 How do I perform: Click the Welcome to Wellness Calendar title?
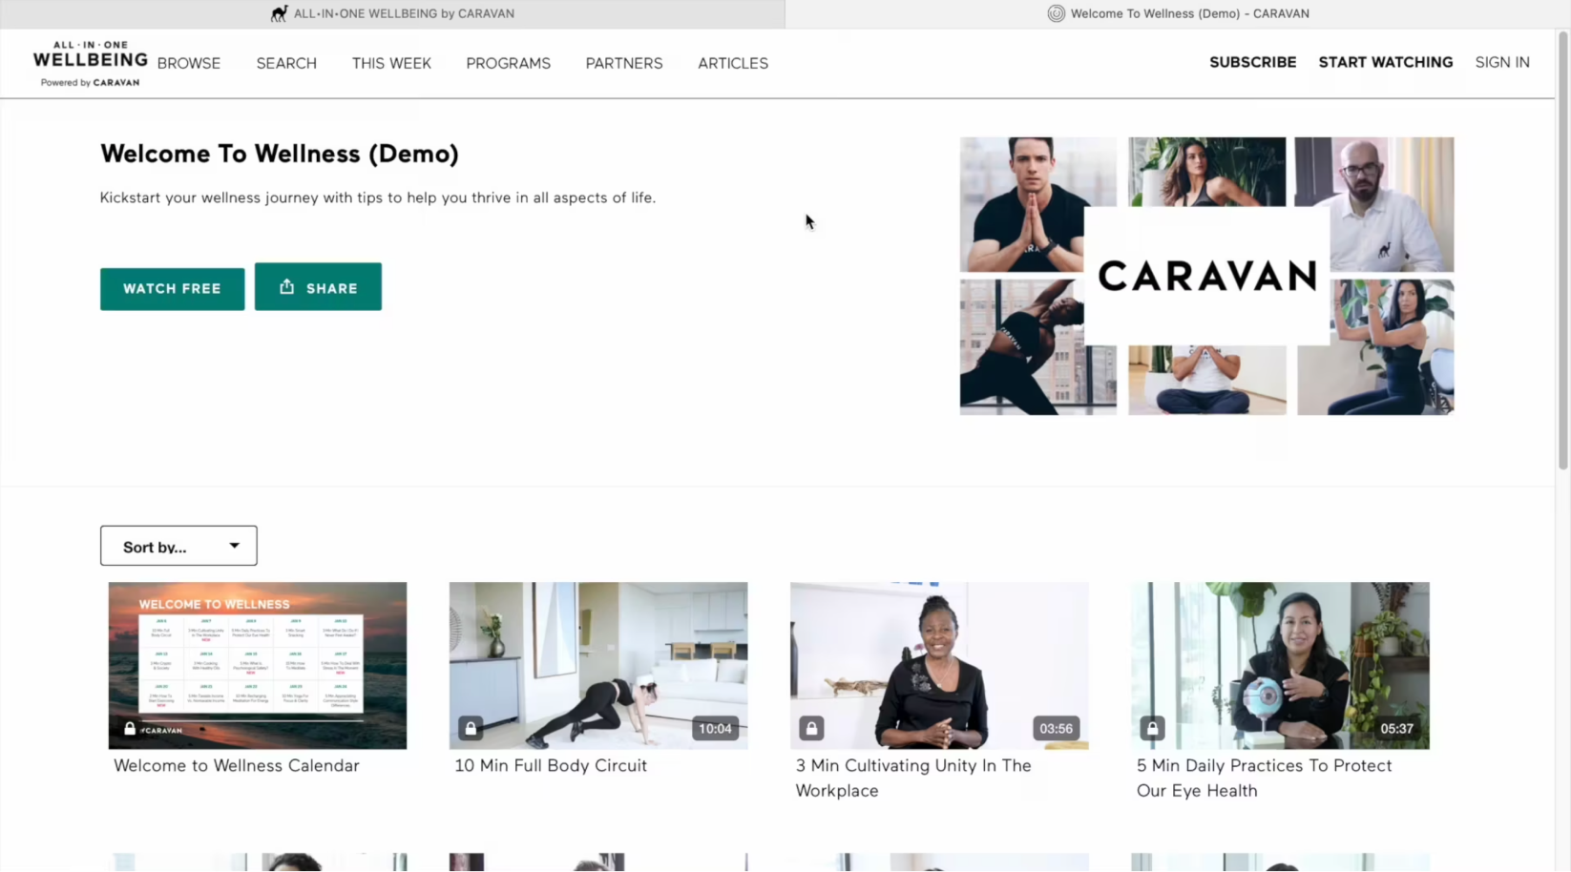[x=237, y=765]
